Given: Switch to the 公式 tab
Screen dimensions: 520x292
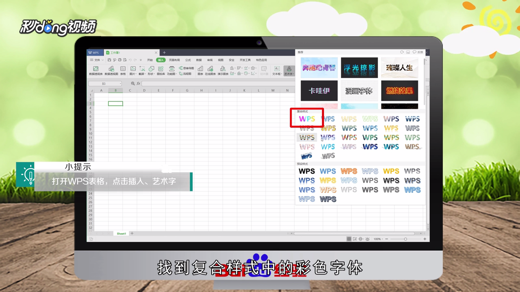Looking at the screenshot, I should pyautogui.click(x=188, y=60).
